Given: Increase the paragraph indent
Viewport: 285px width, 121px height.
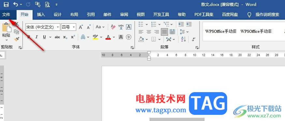Looking at the screenshot, I should tap(189, 24).
